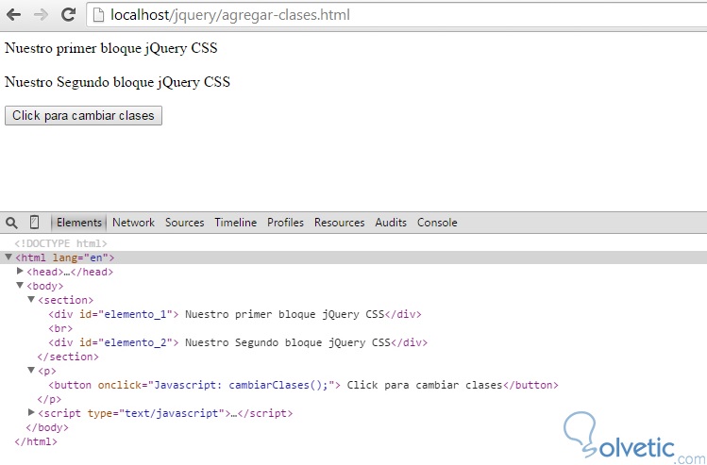Select the div elemento_1 line
The height and width of the screenshot is (465, 707).
tap(235, 314)
